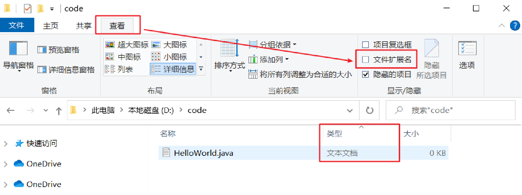
Task: Open the quick access toolbar dropdown
Action: point(52,9)
